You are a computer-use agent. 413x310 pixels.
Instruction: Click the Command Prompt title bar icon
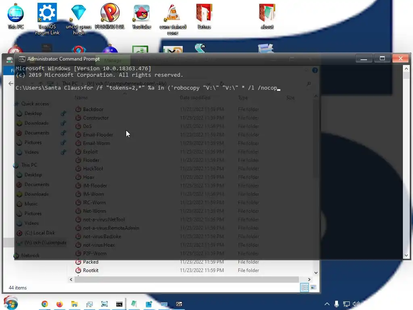[x=22, y=59]
